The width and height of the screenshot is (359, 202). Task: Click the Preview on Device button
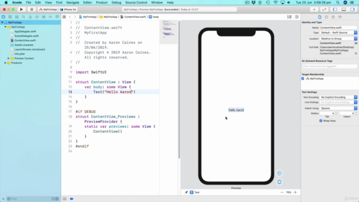(x=279, y=182)
